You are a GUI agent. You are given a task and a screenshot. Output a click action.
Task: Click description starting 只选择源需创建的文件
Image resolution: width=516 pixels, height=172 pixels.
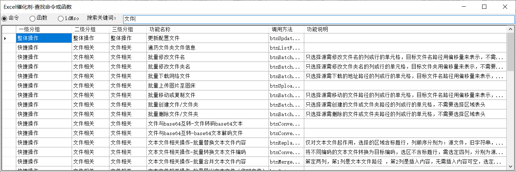pyautogui.click(x=405, y=104)
